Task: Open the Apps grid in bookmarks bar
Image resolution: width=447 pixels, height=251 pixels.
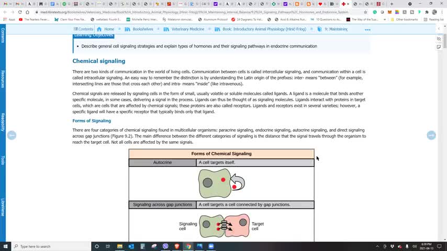Action: click(x=8, y=19)
